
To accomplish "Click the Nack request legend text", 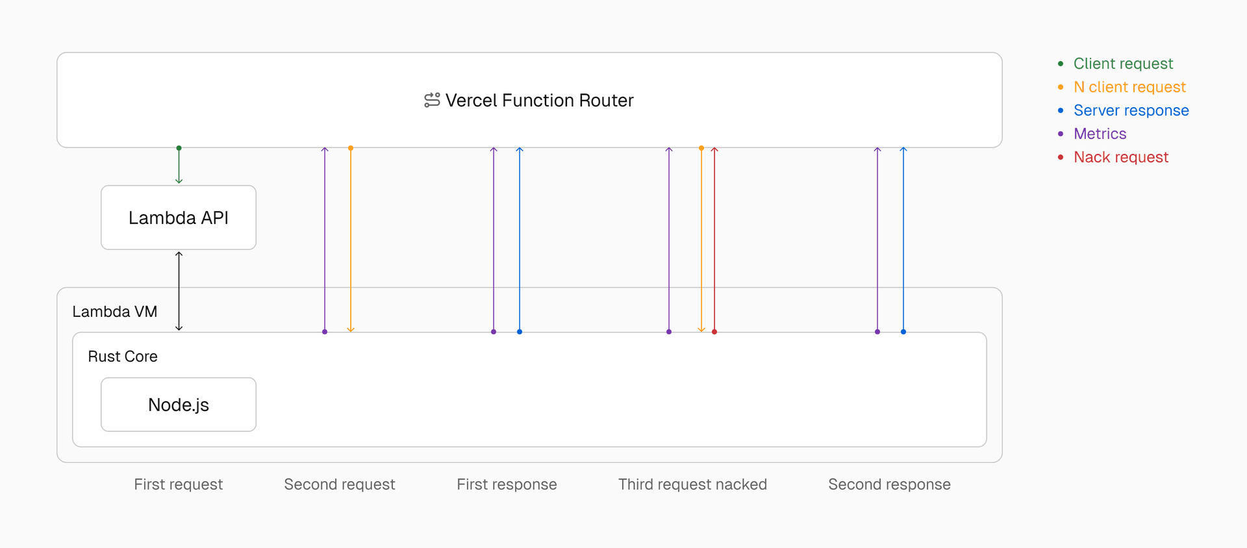I will point(1121,157).
